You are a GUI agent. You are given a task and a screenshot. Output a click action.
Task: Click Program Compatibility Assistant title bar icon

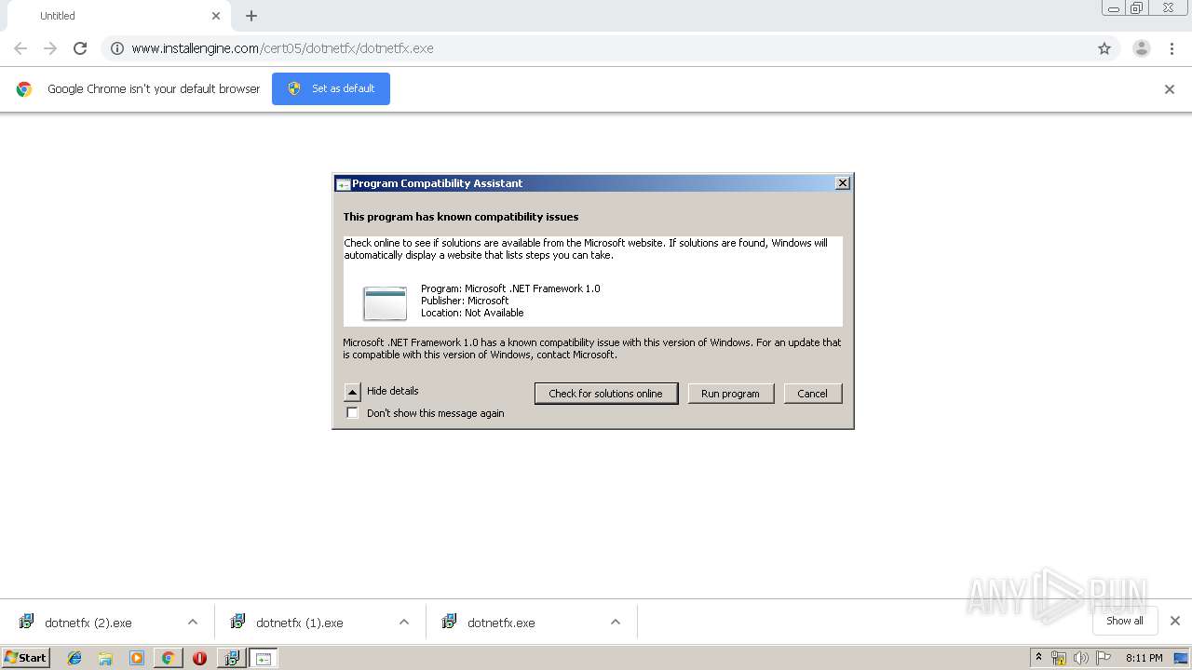point(344,184)
